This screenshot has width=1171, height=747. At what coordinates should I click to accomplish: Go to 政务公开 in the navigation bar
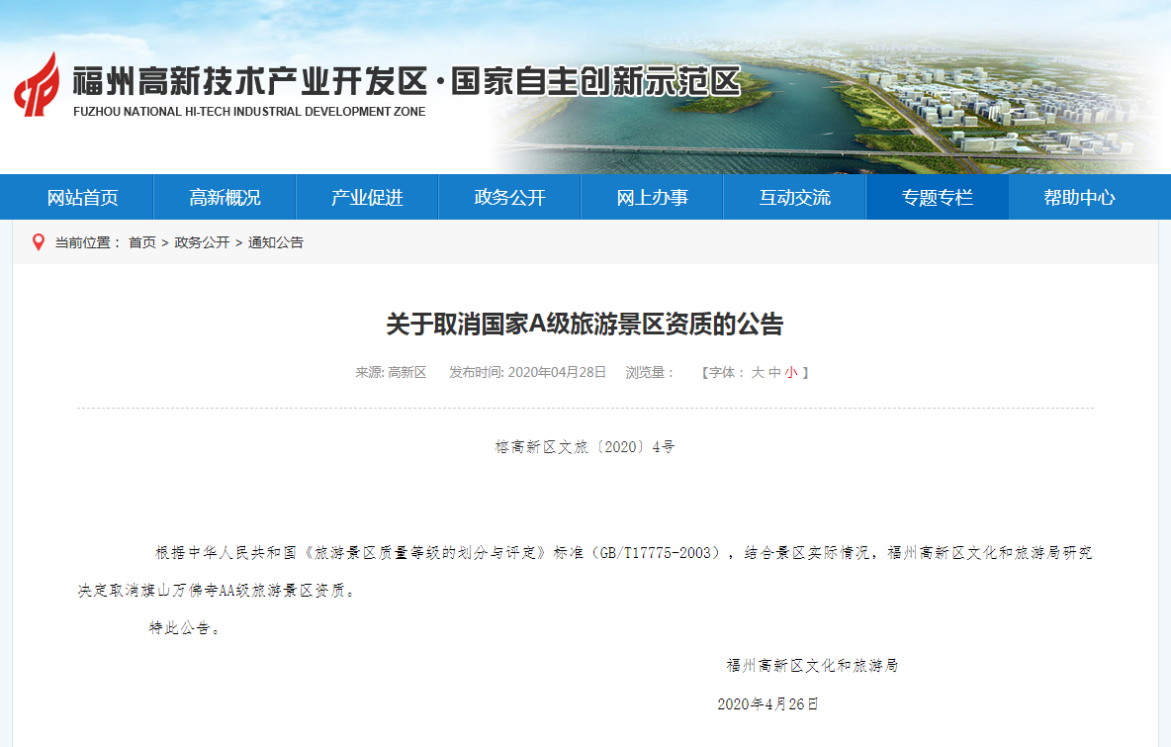(510, 197)
